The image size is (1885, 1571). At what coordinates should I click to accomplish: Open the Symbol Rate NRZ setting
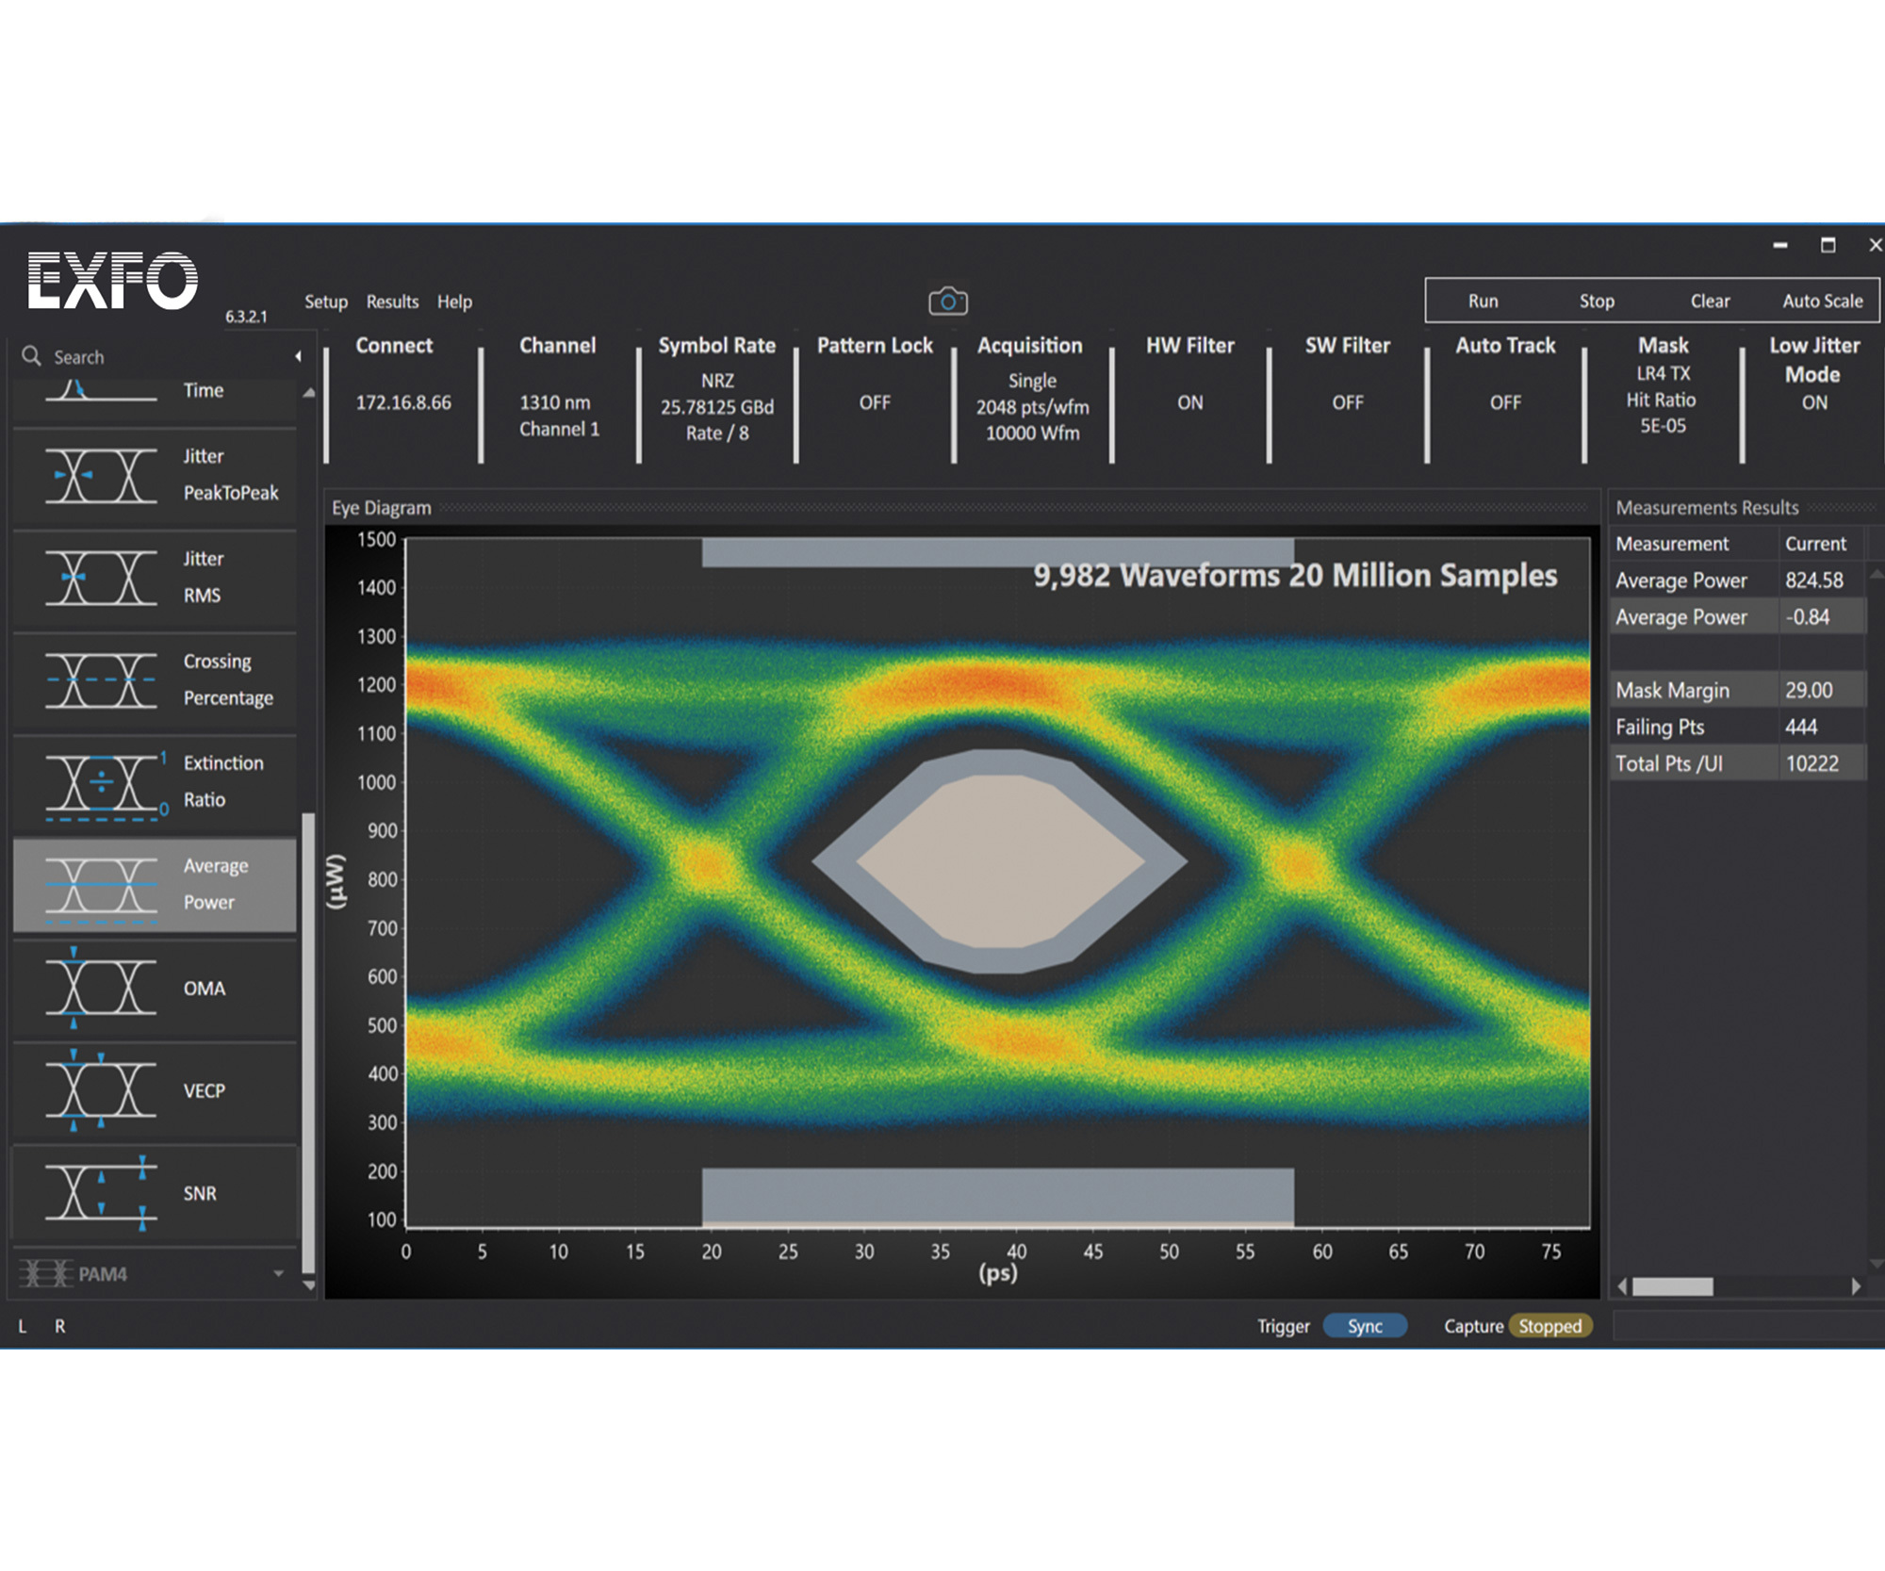(717, 407)
